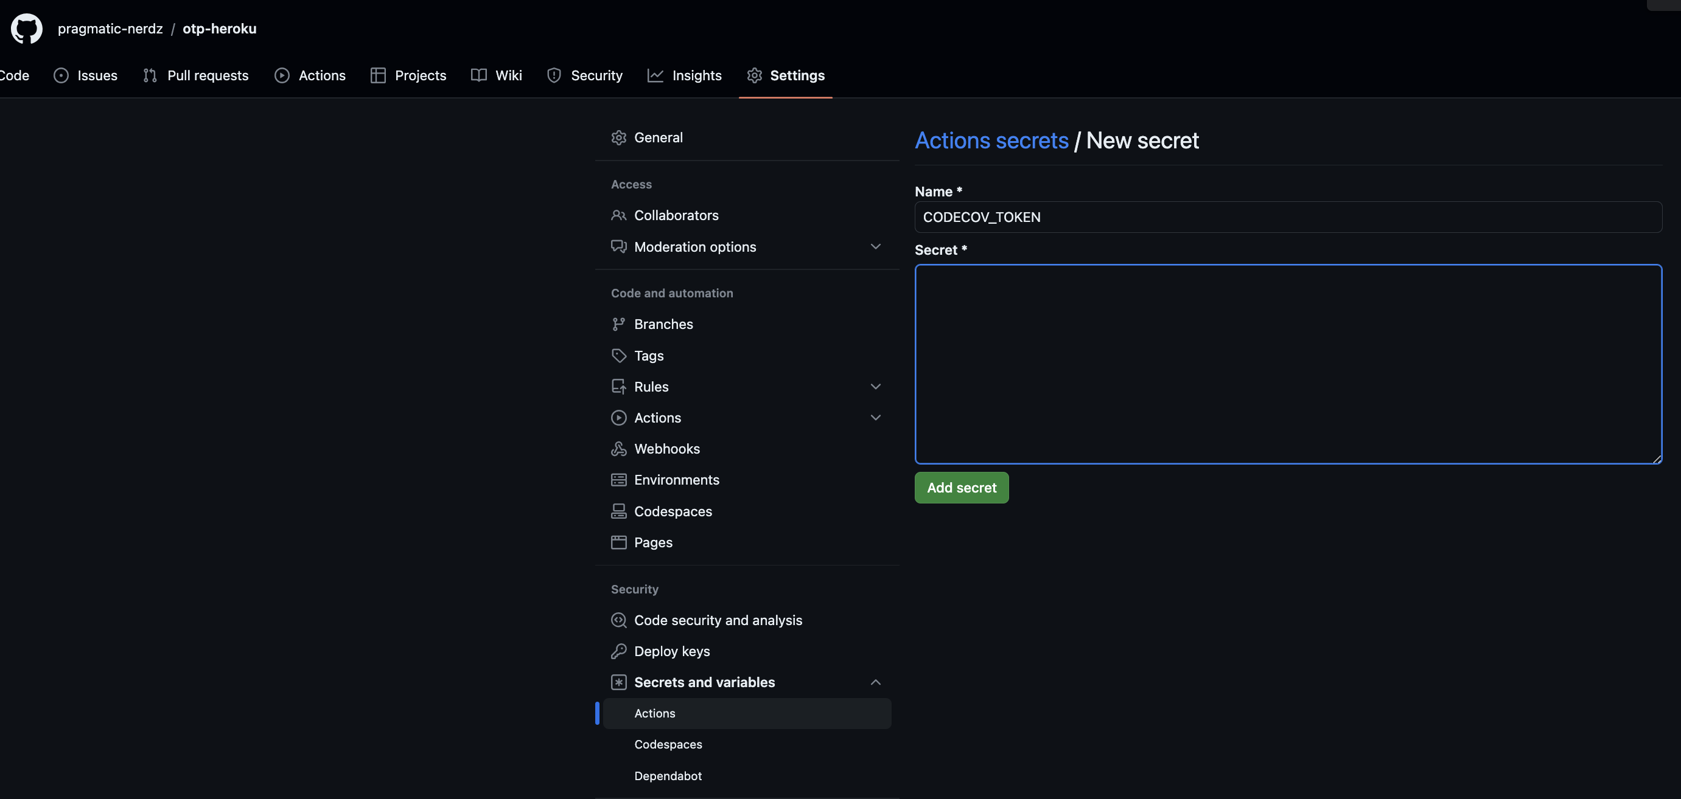Expand the Moderation options chevron
Viewport: 1681px width, 799px height.
coord(875,246)
